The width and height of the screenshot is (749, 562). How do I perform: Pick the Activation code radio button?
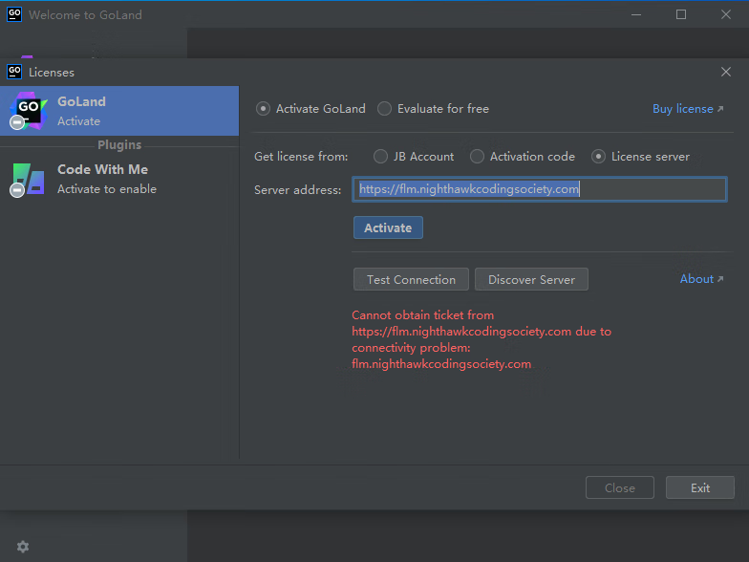pos(478,157)
